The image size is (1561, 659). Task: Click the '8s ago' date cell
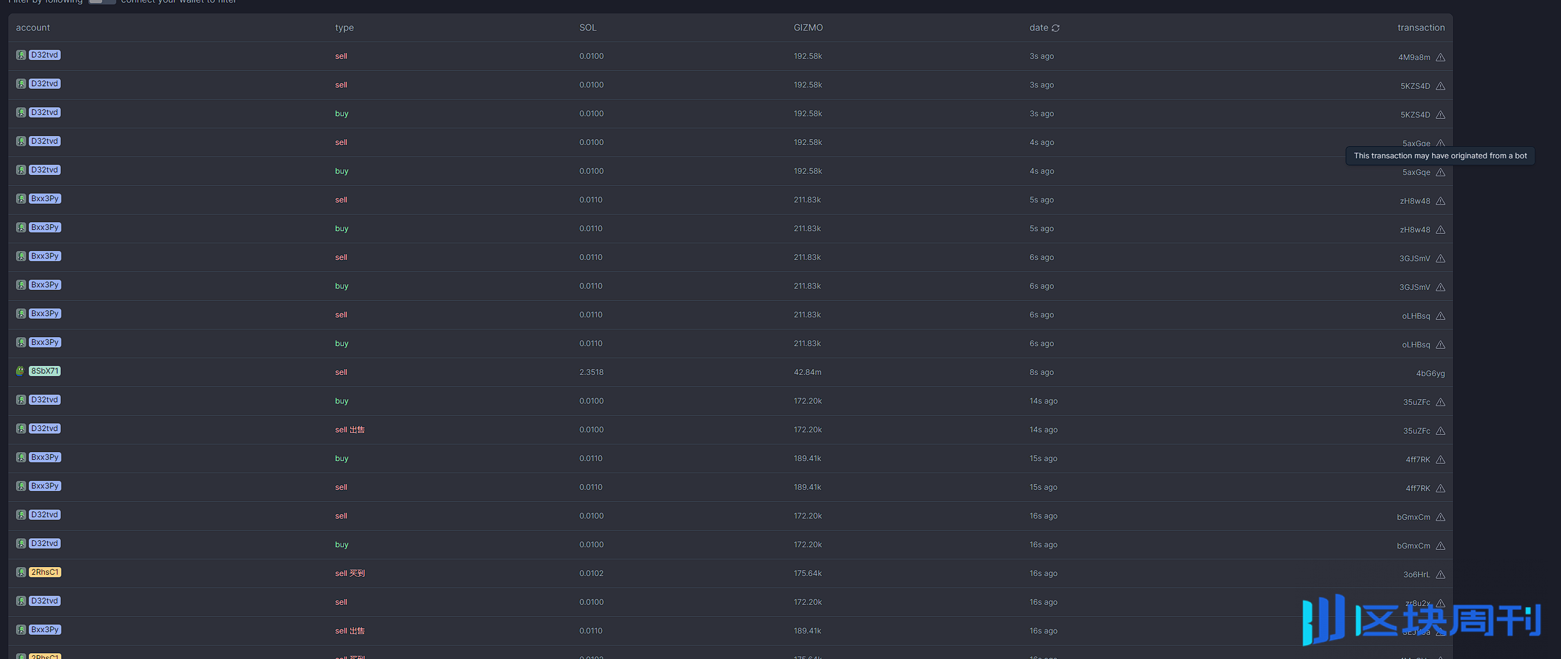pyautogui.click(x=1042, y=372)
